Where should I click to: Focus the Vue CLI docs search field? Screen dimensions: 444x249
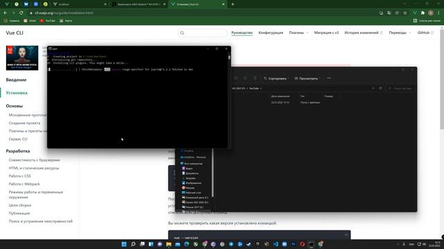pos(203,33)
